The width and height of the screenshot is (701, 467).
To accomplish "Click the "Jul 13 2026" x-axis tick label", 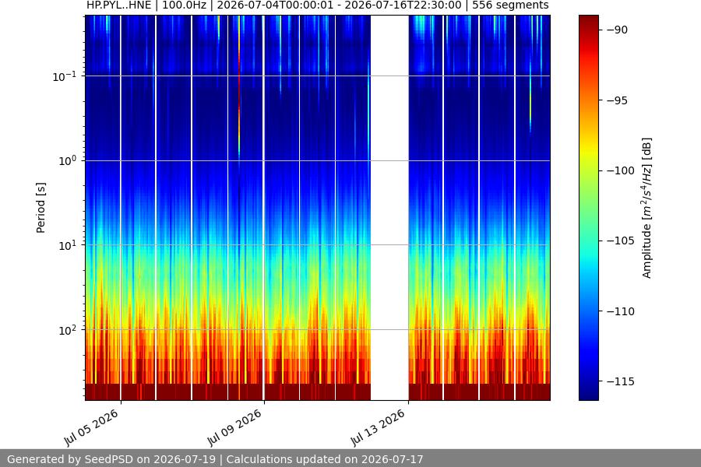I will [379, 427].
